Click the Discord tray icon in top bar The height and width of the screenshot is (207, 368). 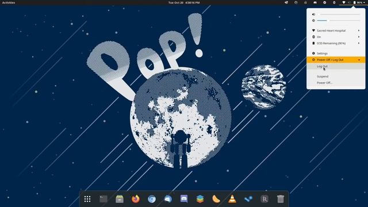click(x=315, y=2)
